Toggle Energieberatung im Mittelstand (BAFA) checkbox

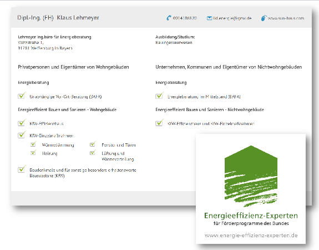pyautogui.click(x=159, y=96)
